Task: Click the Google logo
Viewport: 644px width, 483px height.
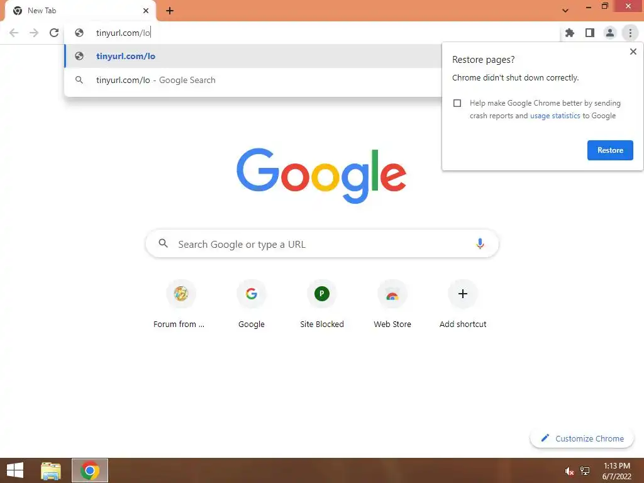Action: (321, 176)
